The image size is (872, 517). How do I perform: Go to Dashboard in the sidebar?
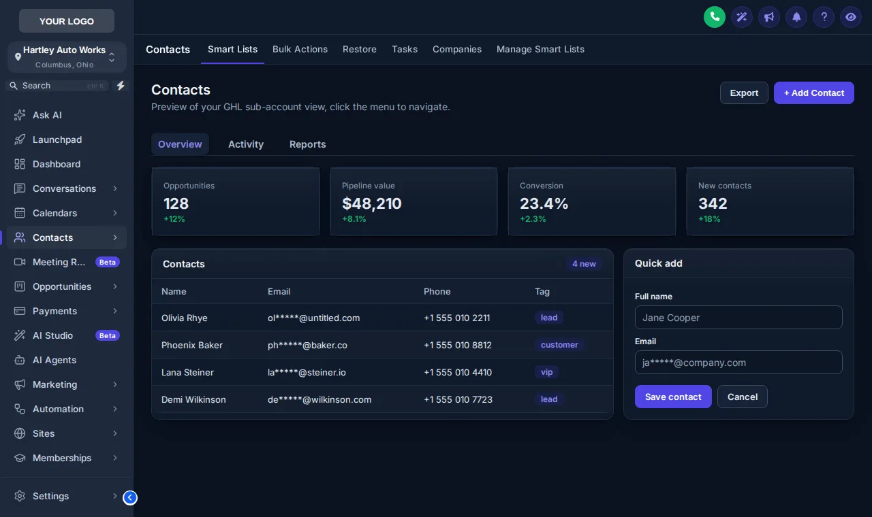point(67,164)
